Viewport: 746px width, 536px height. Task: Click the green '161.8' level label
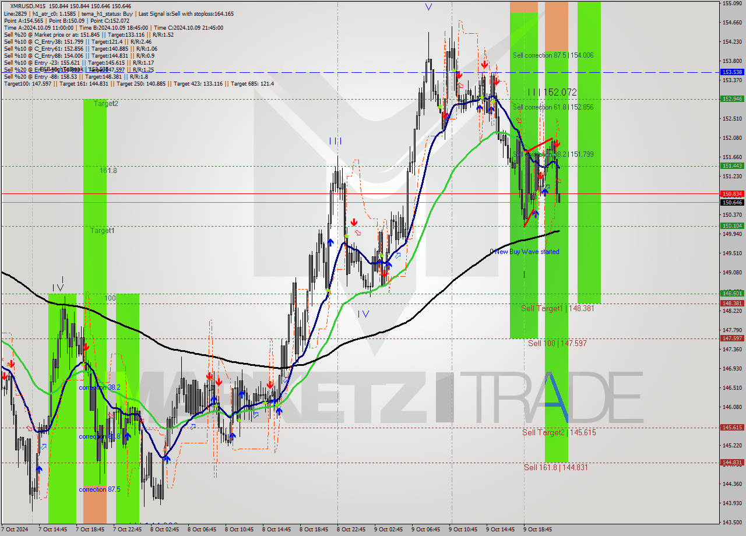point(108,171)
